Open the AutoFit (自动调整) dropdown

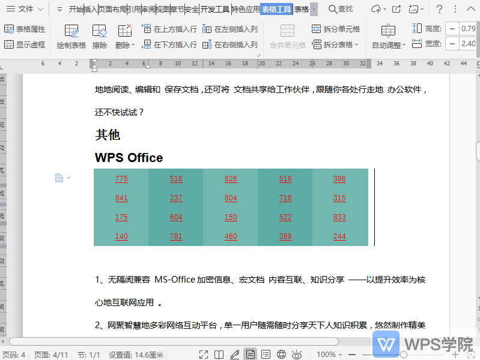[x=389, y=37]
